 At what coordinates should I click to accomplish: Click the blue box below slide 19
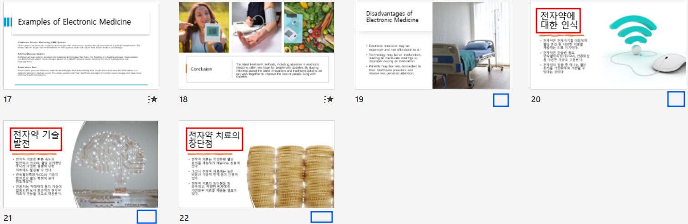tap(501, 100)
